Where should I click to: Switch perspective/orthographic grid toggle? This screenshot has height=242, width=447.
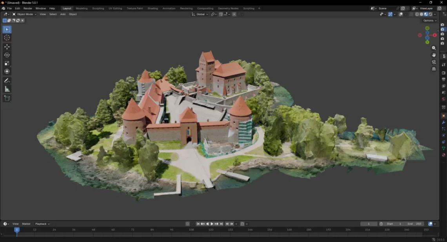[434, 69]
